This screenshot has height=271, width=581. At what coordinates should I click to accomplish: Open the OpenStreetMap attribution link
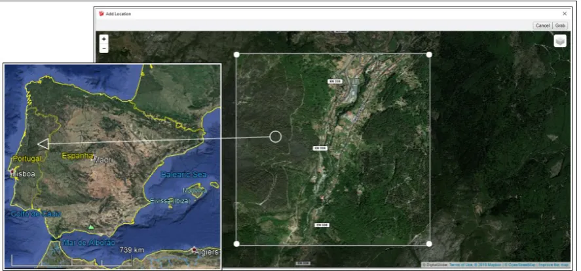[520, 264]
